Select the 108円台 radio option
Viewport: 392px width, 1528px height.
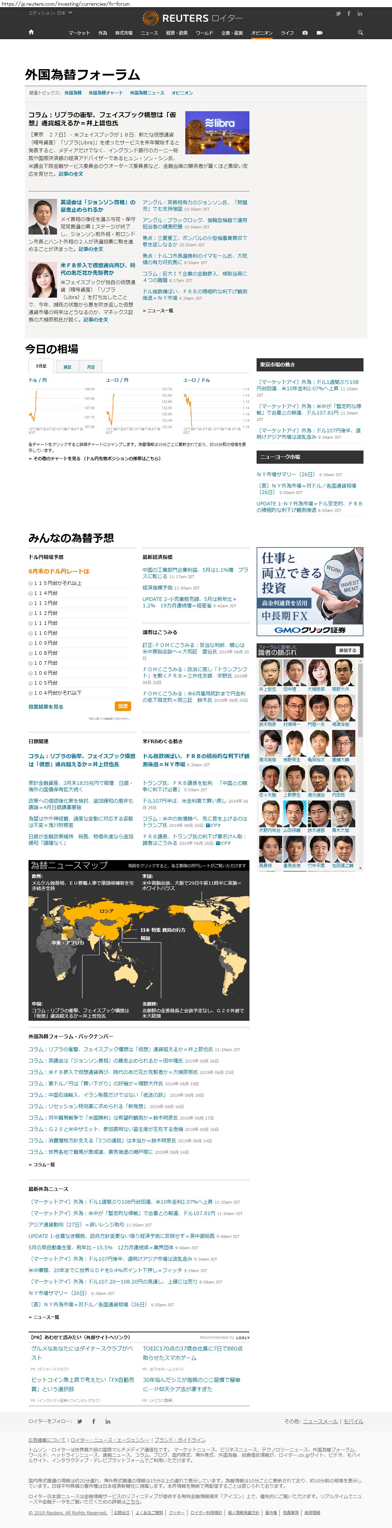coord(31,653)
